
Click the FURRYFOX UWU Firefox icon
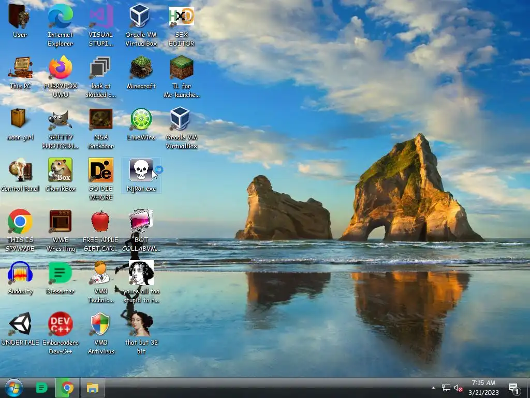tap(60, 67)
